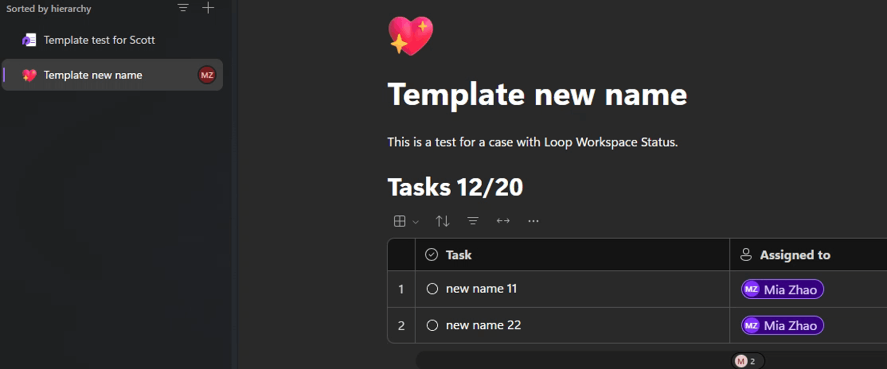The width and height of the screenshot is (887, 369).
Task: Add a new page with plus icon
Action: (x=208, y=8)
